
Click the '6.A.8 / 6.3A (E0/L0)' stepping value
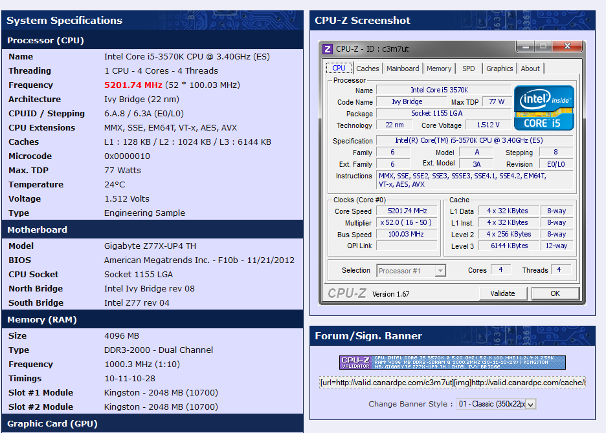click(x=144, y=114)
